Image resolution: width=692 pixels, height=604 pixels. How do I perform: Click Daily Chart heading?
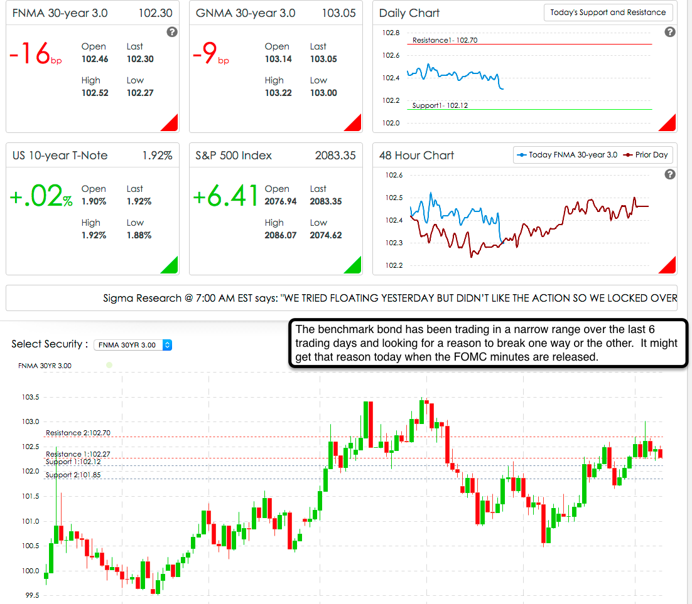[409, 13]
